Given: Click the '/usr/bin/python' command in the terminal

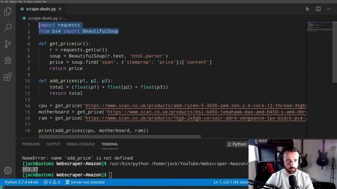Looking at the screenshot, I should (129, 164).
